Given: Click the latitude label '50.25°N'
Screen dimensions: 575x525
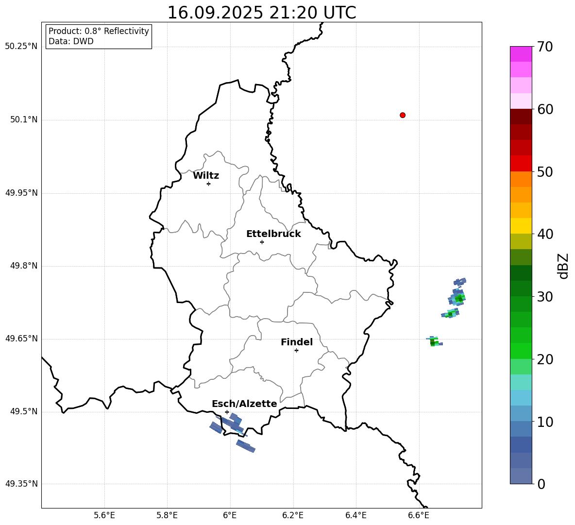Looking at the screenshot, I should pos(21,47).
